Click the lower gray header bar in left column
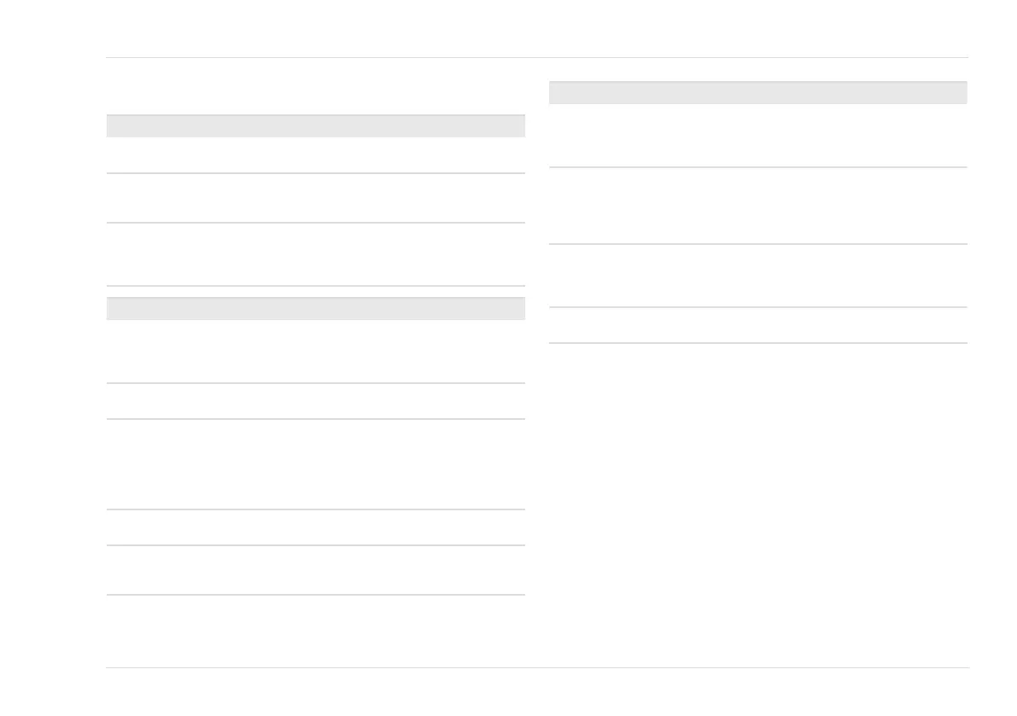 coord(315,308)
